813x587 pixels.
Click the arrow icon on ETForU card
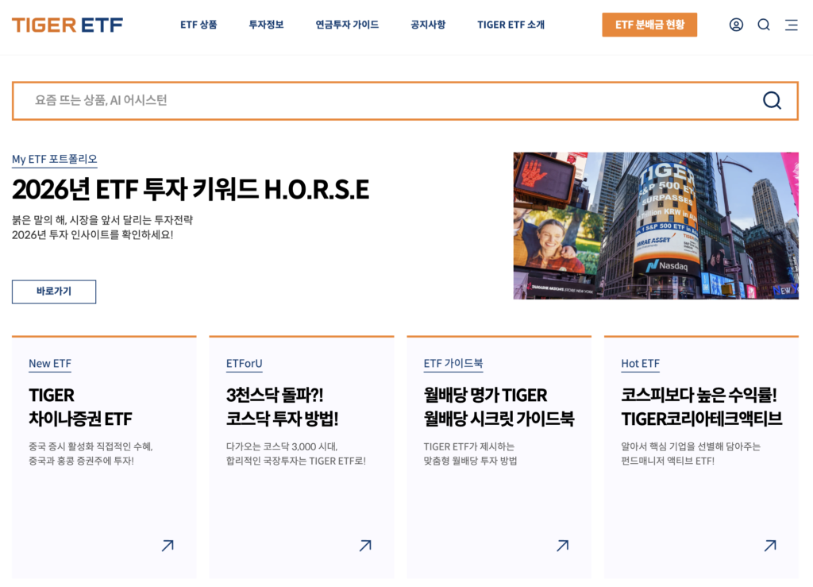365,546
